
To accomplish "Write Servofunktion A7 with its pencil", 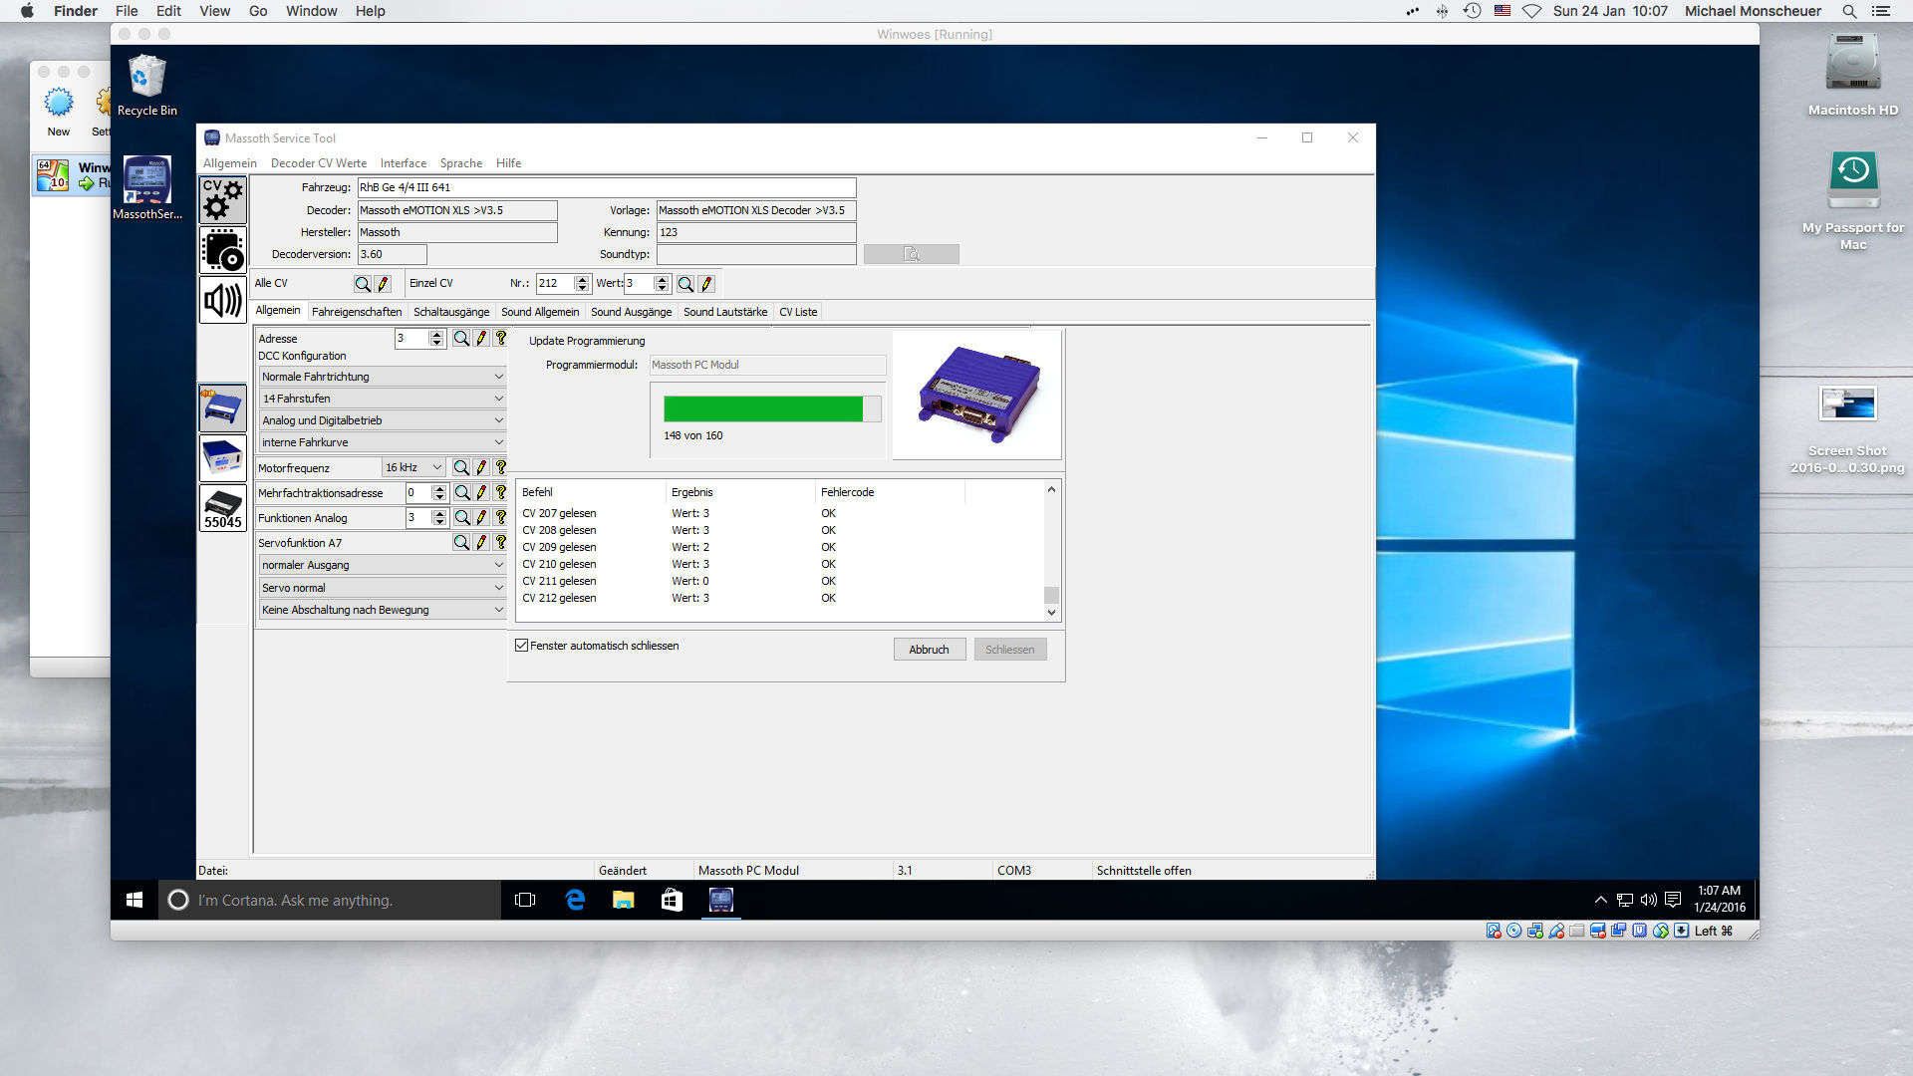I will click(x=481, y=542).
